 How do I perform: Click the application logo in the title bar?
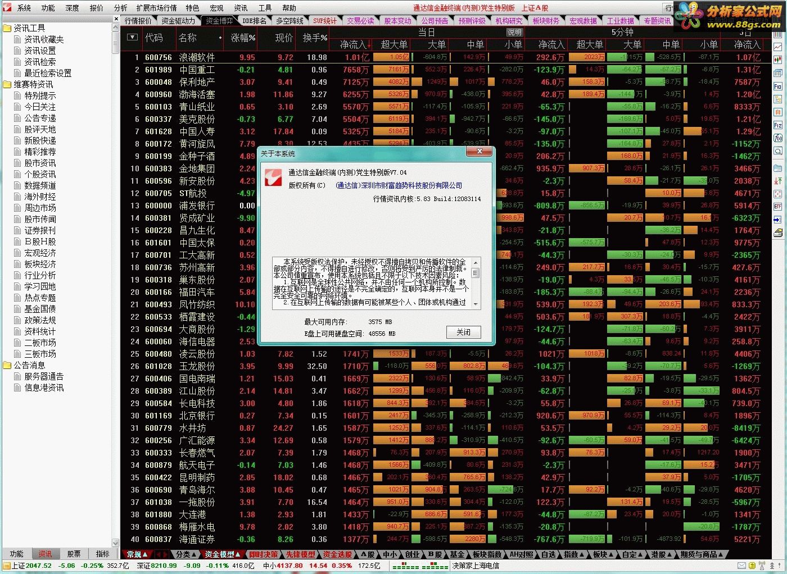[8, 7]
